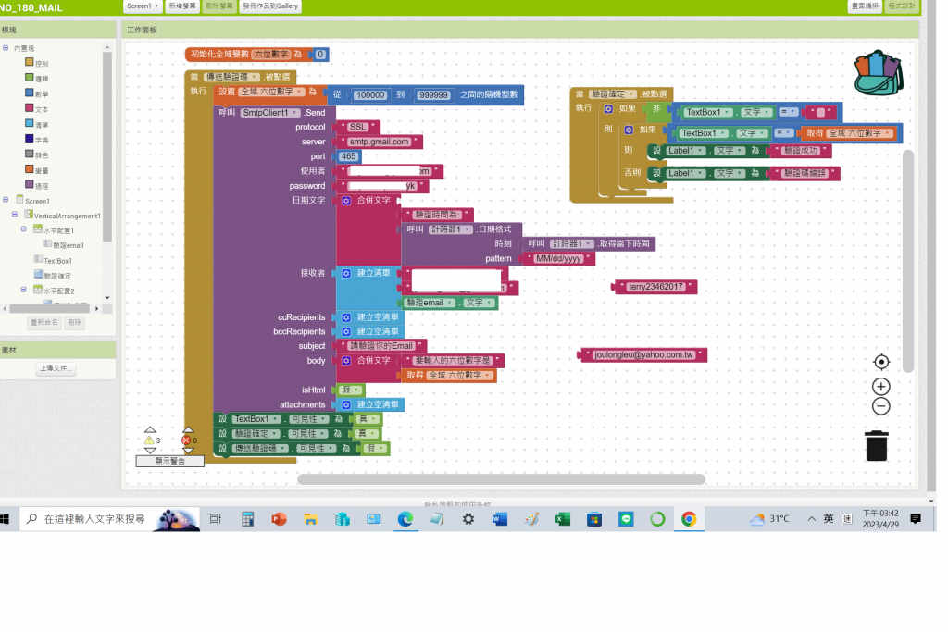Viewport: 948px width, 632px height.
Task: Open 計時器1 dropdown in 日期格式 block
Action: tap(451, 229)
